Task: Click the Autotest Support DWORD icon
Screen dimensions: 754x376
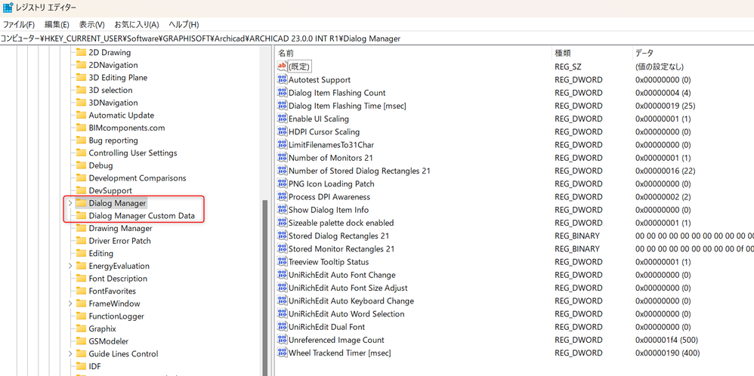Action: [283, 79]
